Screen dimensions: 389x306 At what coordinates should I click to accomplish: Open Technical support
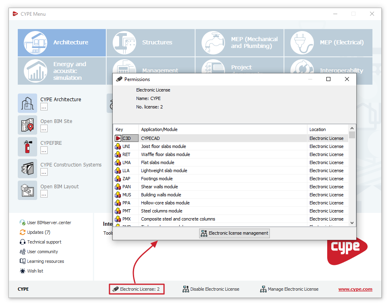(x=40, y=242)
